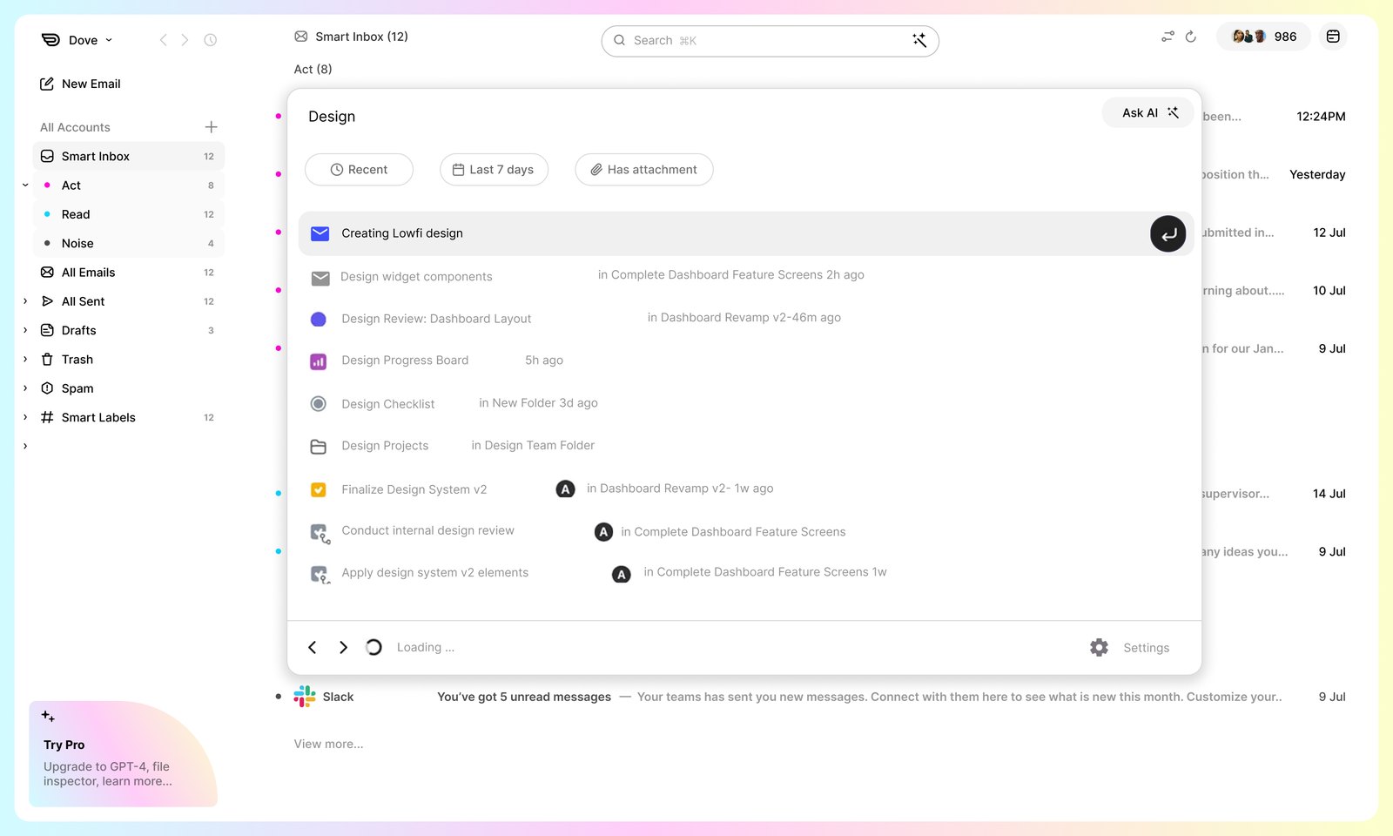Expand Smart Labels chevron
This screenshot has width=1393, height=836.
[x=25, y=417]
